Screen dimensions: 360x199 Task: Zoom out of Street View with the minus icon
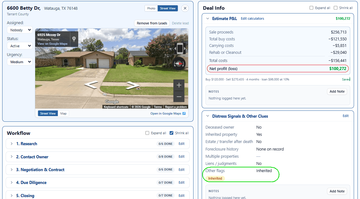(x=179, y=97)
